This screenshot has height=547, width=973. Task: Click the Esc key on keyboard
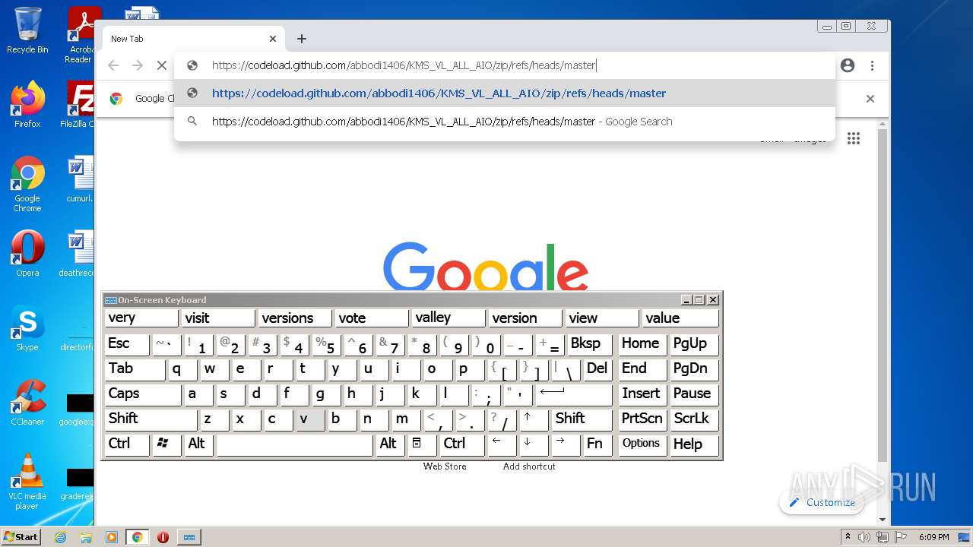pyautogui.click(x=127, y=344)
